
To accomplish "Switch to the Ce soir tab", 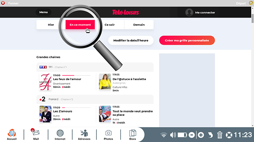I will (109, 25).
